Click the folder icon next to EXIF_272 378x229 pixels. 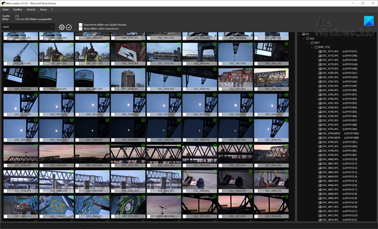[x=316, y=47]
